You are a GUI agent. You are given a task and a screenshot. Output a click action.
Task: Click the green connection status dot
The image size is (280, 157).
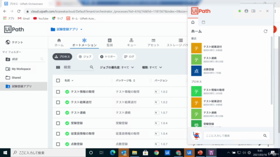point(240,11)
